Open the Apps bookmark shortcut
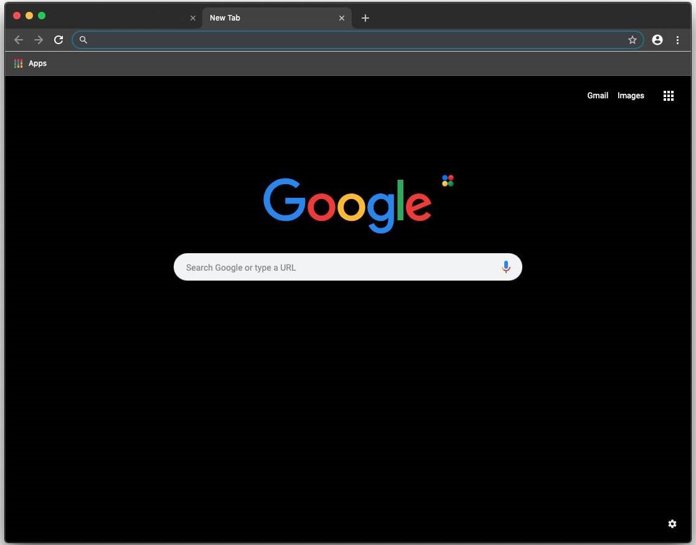 click(30, 63)
